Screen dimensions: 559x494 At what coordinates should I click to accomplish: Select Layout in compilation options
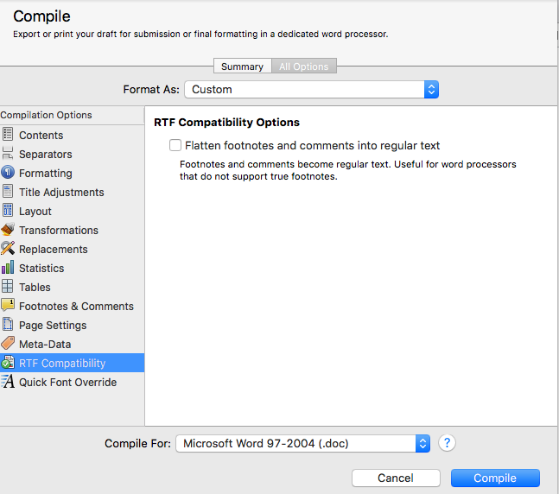coord(35,211)
